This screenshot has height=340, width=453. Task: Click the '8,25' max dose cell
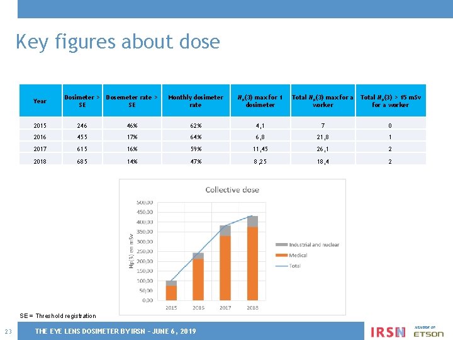(260, 161)
